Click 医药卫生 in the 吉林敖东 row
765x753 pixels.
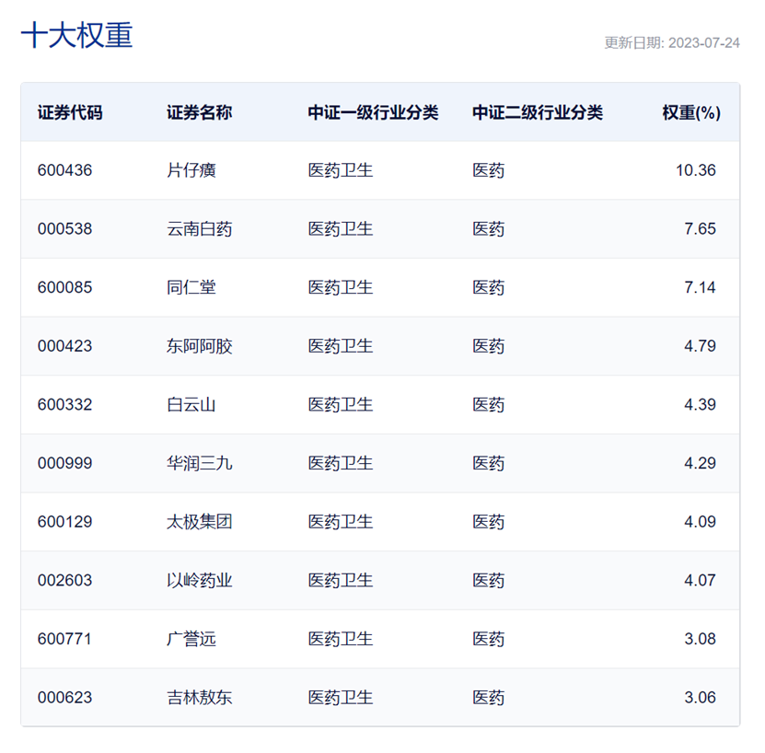pyautogui.click(x=341, y=698)
